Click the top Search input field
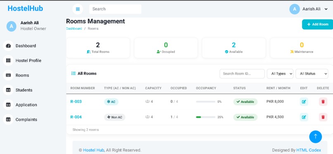333x154 pixels. [115, 9]
